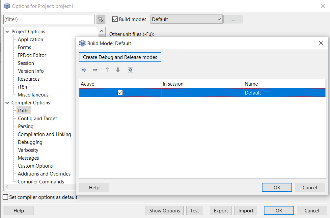Toggle the Build modes checkbox
Viewport: 330px width, 218px height.
click(x=115, y=19)
